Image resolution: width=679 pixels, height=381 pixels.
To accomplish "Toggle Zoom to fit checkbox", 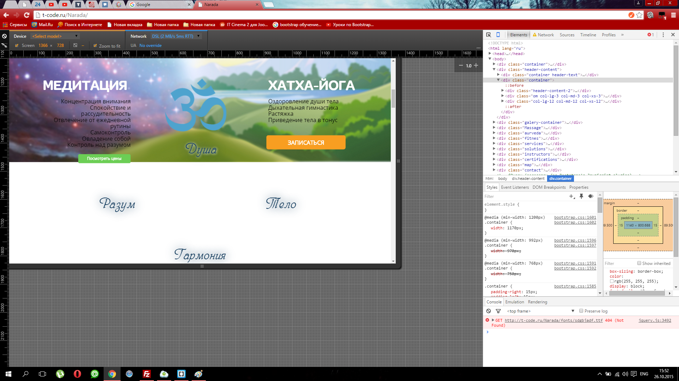I will 95,46.
